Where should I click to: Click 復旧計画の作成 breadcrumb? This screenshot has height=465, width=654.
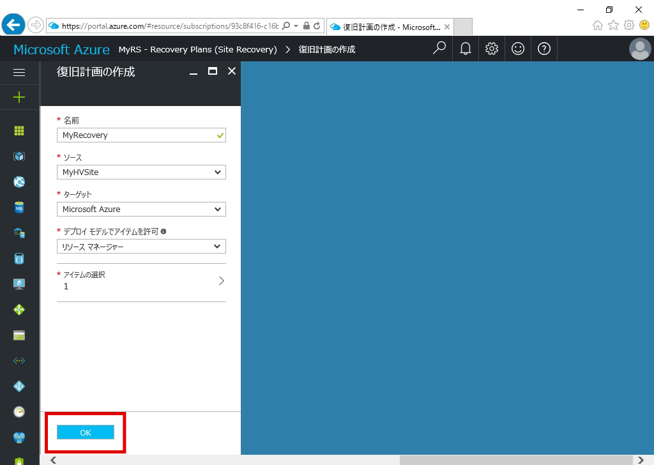pos(327,49)
